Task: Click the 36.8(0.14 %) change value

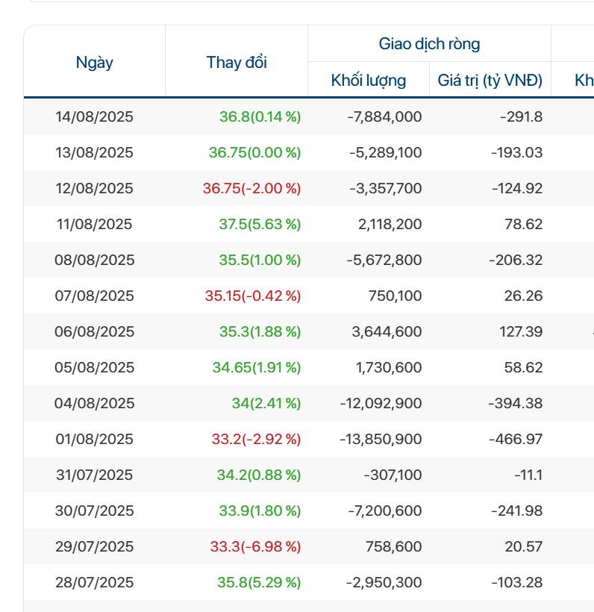Action: coord(260,116)
